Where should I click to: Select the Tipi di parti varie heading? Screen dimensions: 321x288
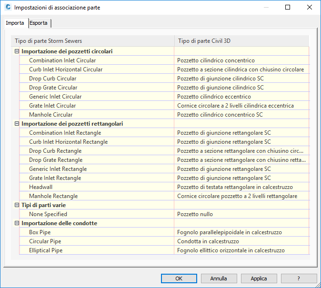44,205
